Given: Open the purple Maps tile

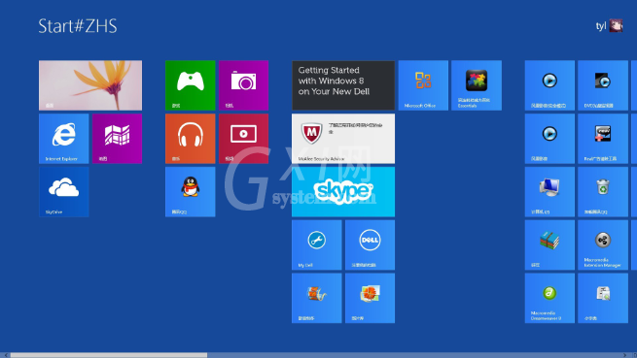Looking at the screenshot, I should pos(117,139).
